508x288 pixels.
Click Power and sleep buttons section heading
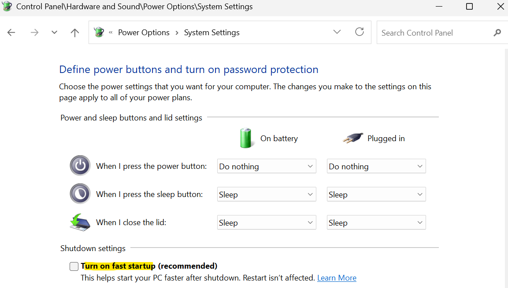(131, 118)
